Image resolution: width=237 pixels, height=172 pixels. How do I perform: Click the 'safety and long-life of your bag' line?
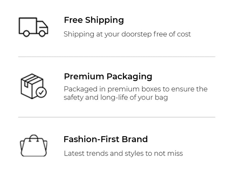(x=116, y=98)
